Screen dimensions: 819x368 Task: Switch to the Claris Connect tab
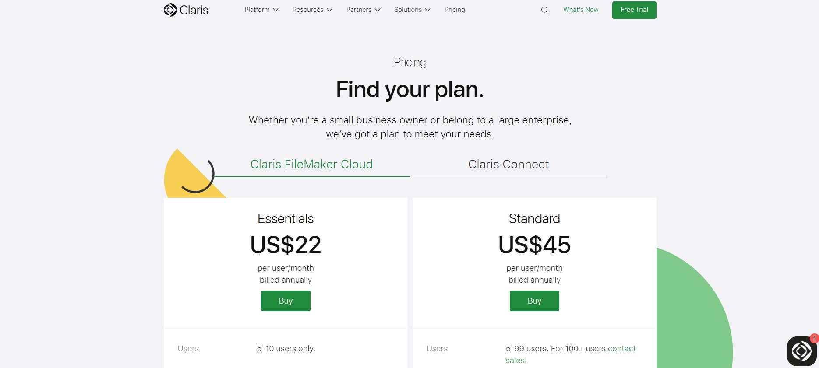point(508,164)
